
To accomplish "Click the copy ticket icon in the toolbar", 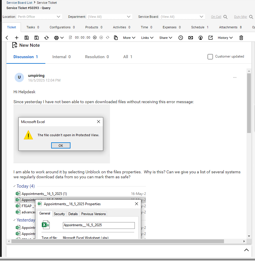I will [x=116, y=38].
